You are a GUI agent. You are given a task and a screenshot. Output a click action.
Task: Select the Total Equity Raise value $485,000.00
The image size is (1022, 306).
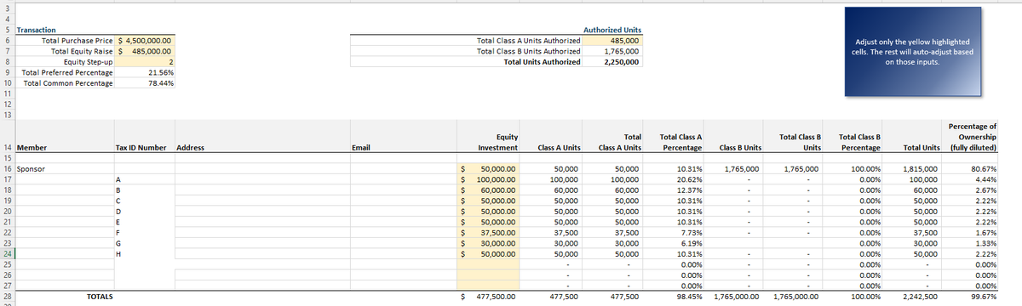[146, 51]
